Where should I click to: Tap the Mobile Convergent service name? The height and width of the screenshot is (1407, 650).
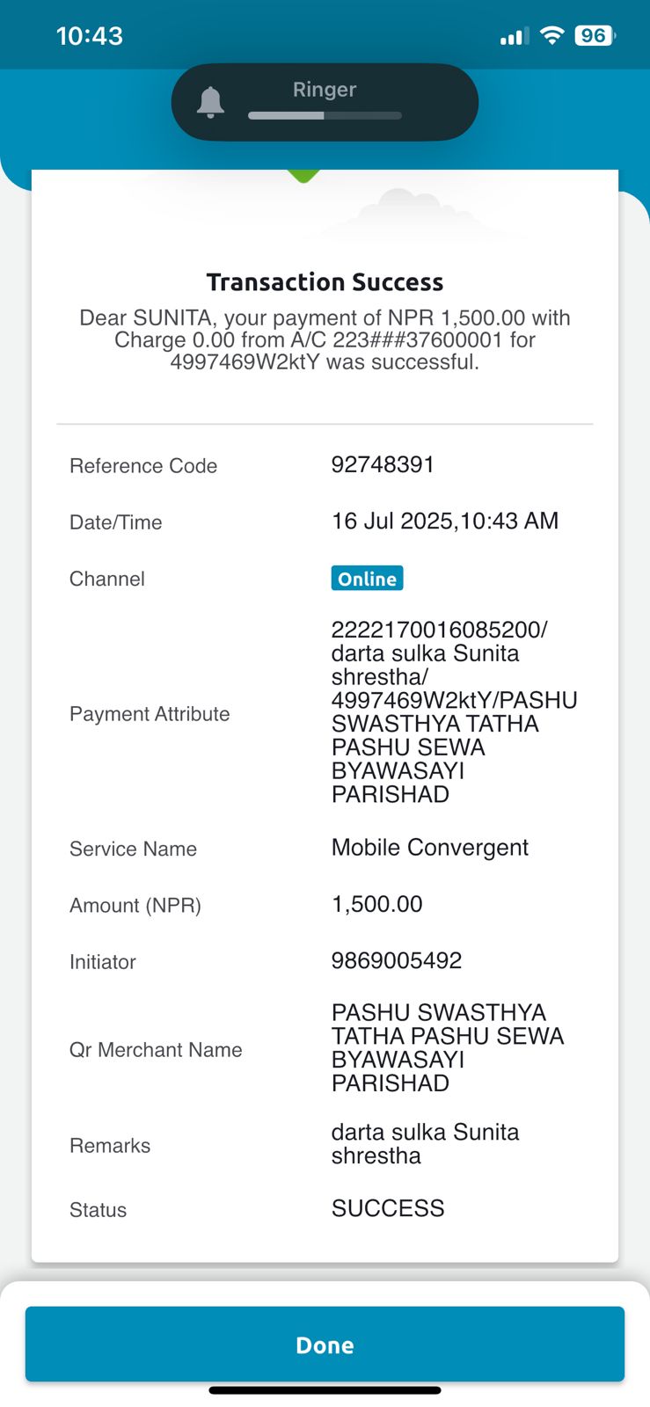430,848
